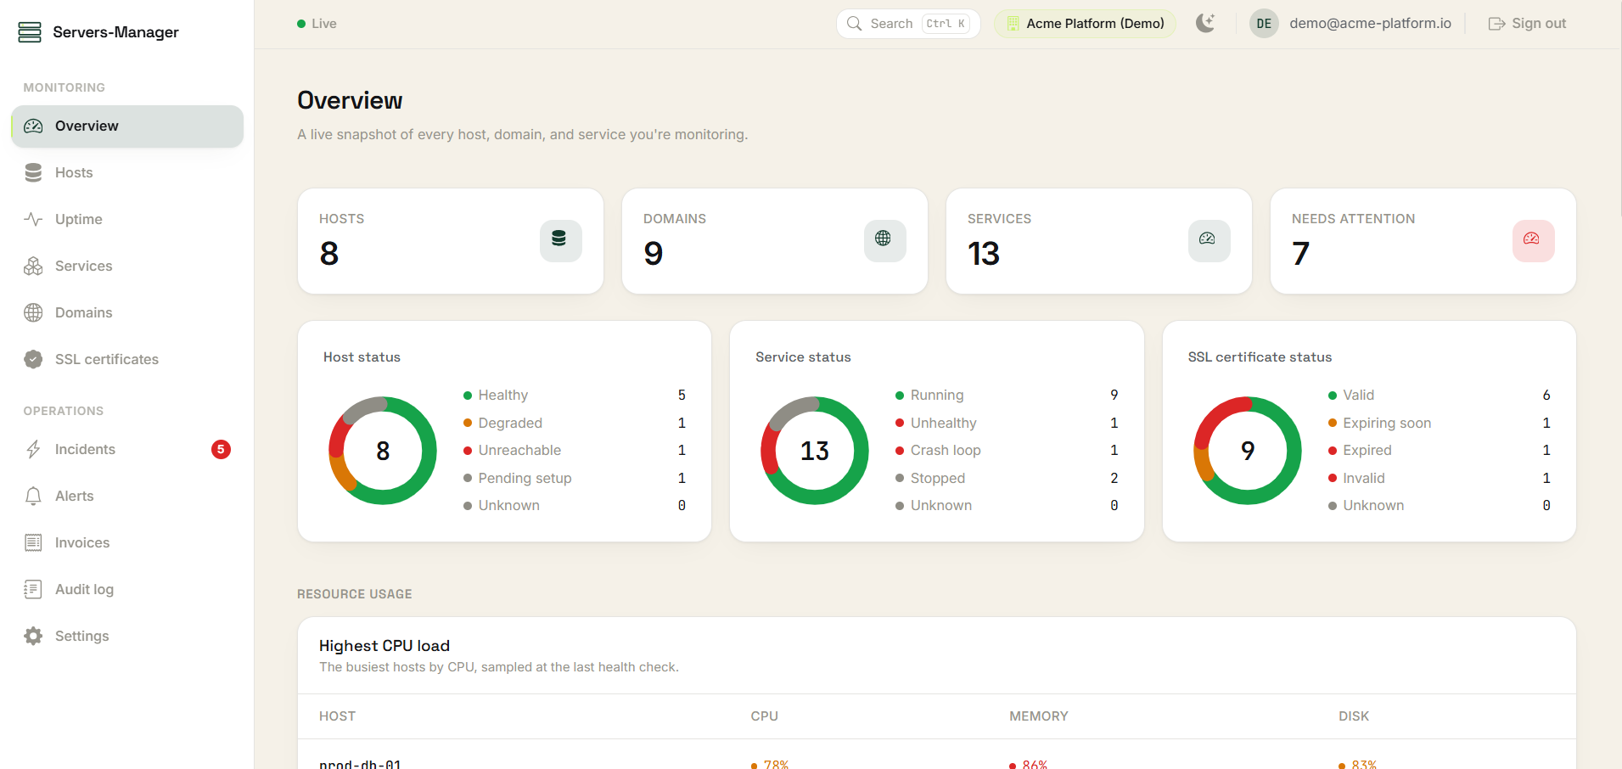Click the Host status donut chart
The image size is (1622, 769).
point(383,451)
